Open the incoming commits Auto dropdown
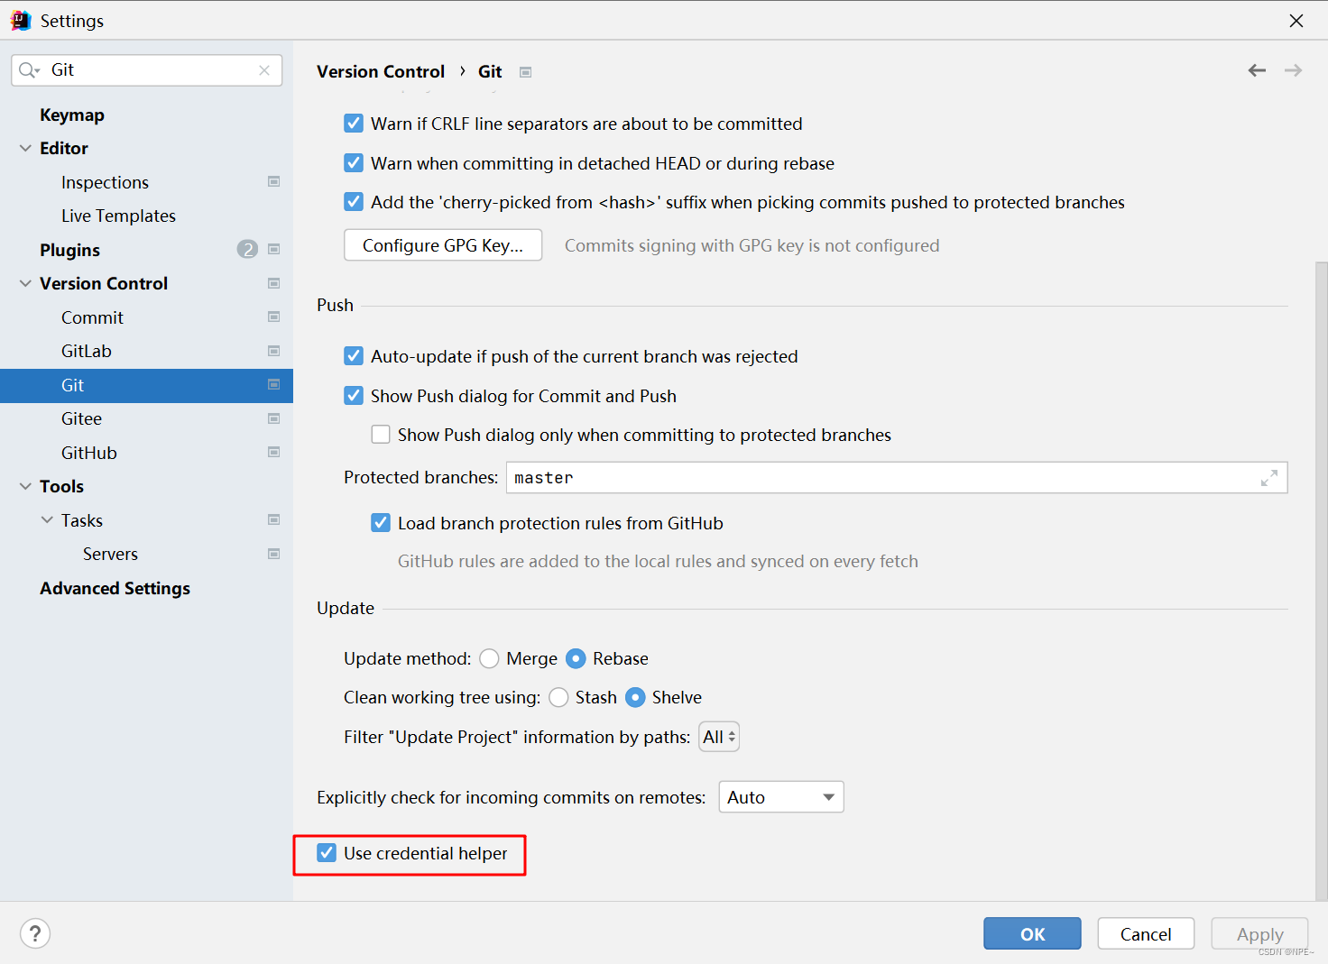1328x964 pixels. click(781, 797)
